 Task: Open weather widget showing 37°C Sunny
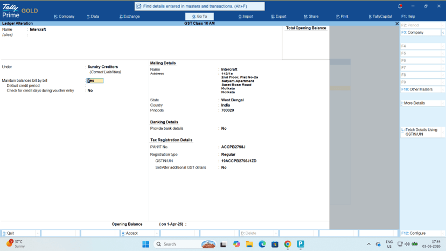point(16,244)
